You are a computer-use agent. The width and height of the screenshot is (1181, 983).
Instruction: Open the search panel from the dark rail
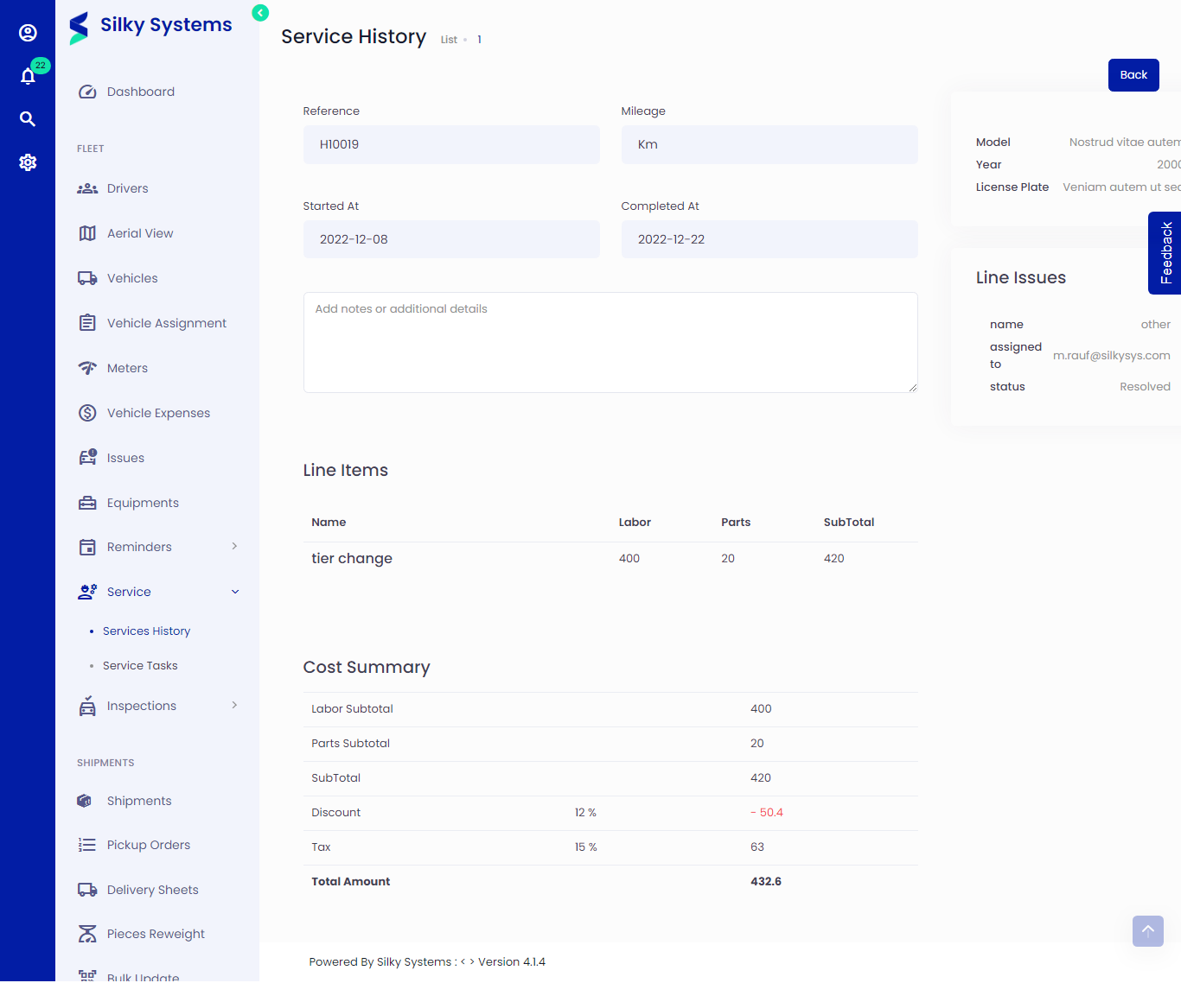pos(28,119)
